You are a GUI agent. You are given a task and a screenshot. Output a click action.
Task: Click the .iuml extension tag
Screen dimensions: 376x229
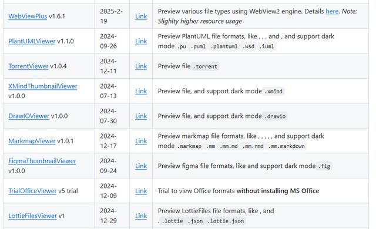(x=266, y=46)
